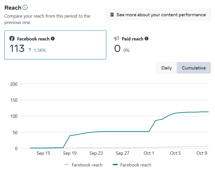Click info icon next to Paid reach
The width and height of the screenshot is (215, 170).
coord(147,39)
